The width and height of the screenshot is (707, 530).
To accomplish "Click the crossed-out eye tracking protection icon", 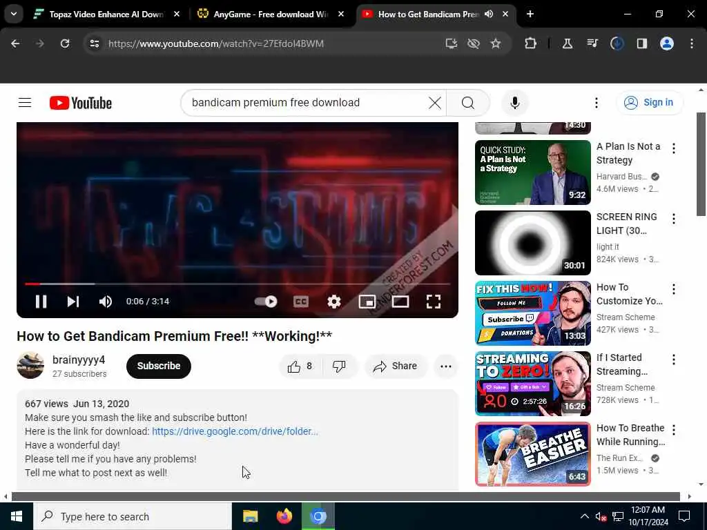I will [474, 43].
